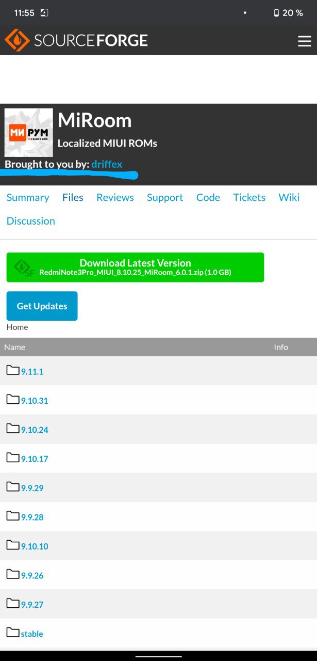Tap folder icon beside 9.9.26
Screen dimensions: 317x661
click(13, 574)
